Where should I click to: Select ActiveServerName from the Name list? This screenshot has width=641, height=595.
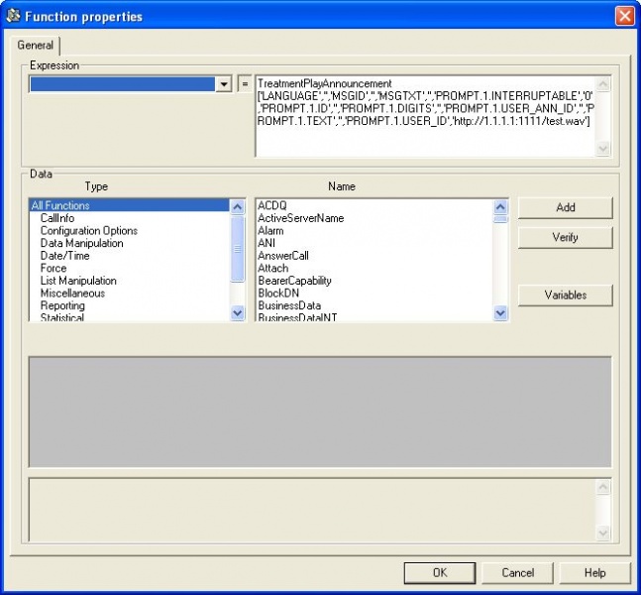[300, 218]
